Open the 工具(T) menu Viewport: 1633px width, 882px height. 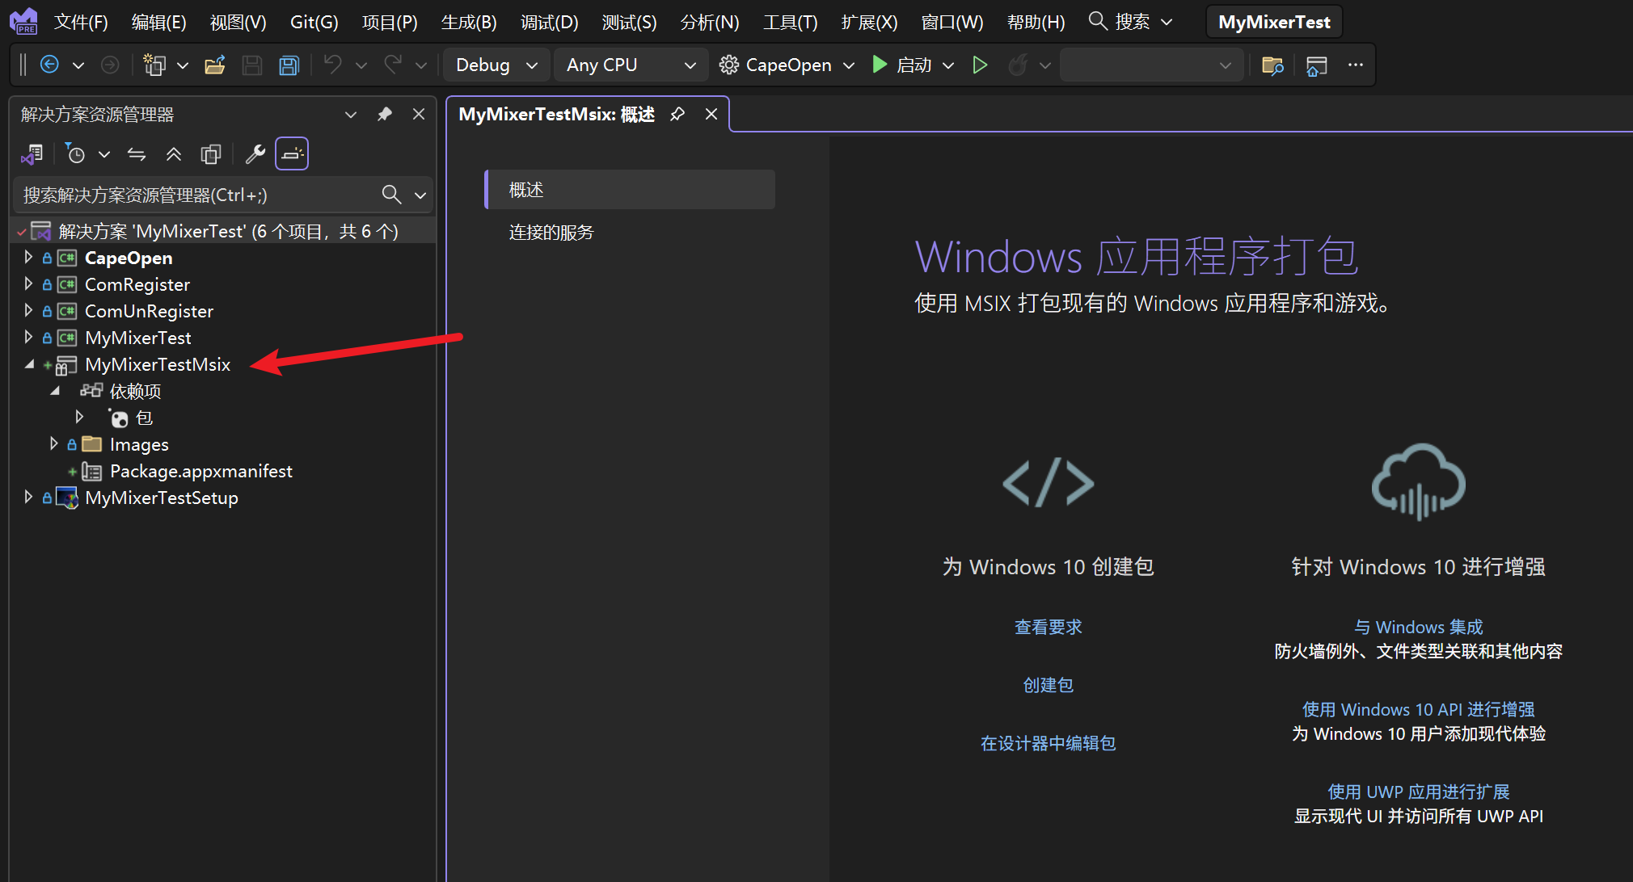[790, 22]
